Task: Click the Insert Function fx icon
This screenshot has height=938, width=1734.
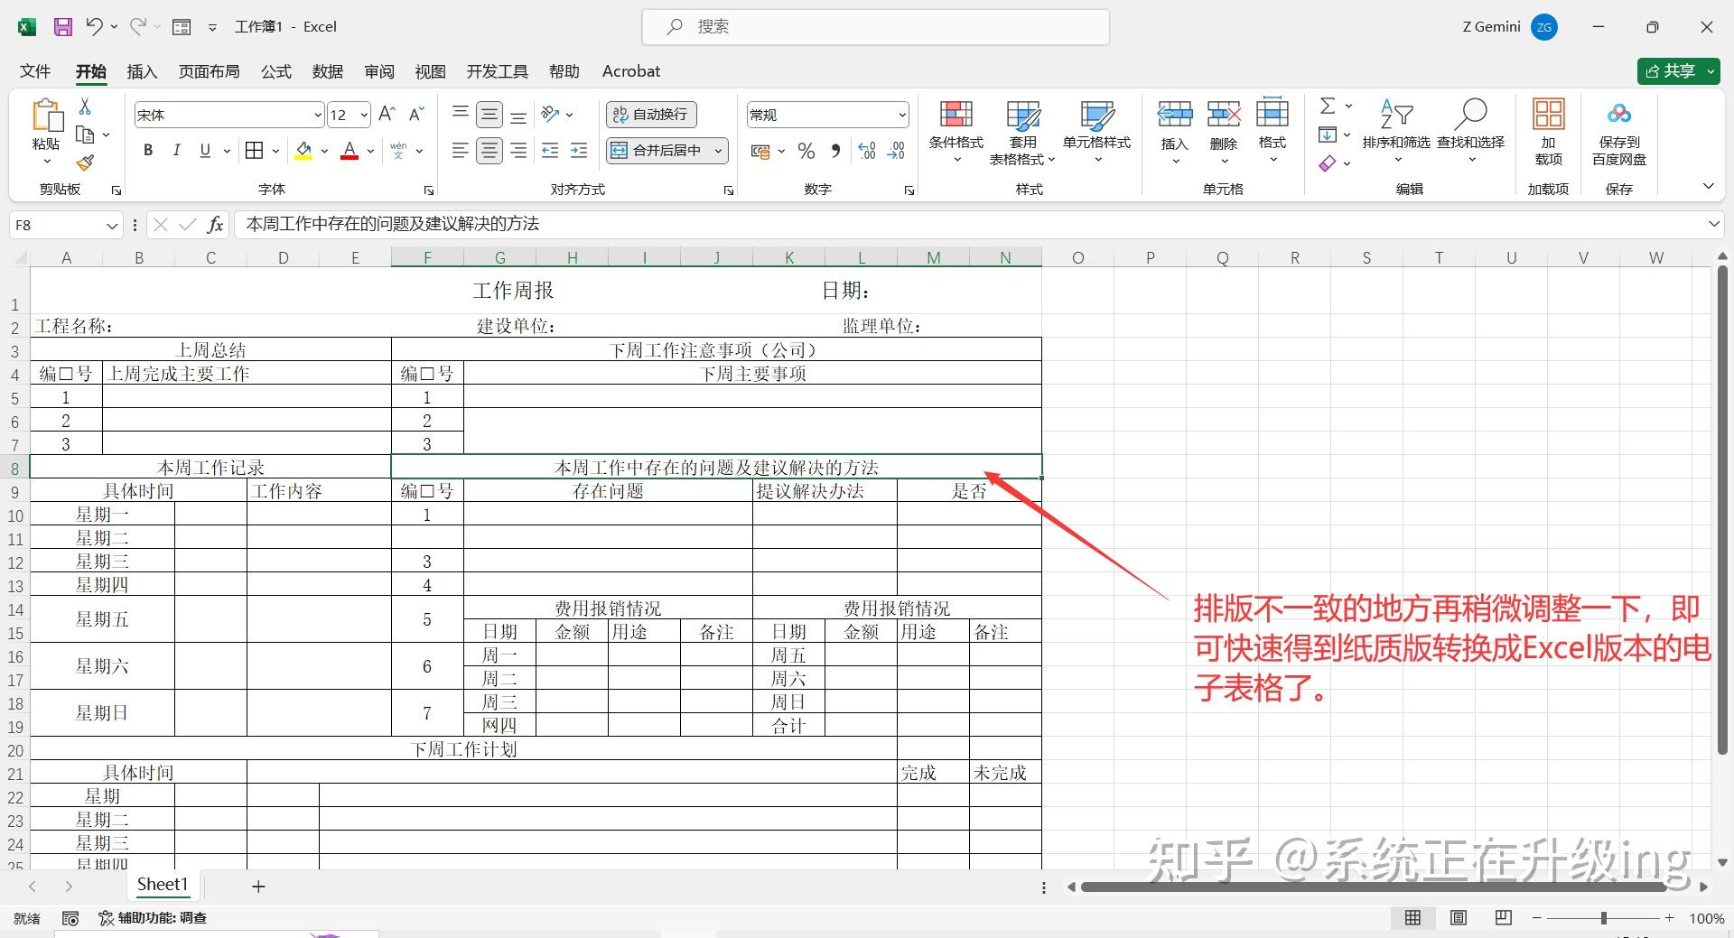Action: (215, 224)
